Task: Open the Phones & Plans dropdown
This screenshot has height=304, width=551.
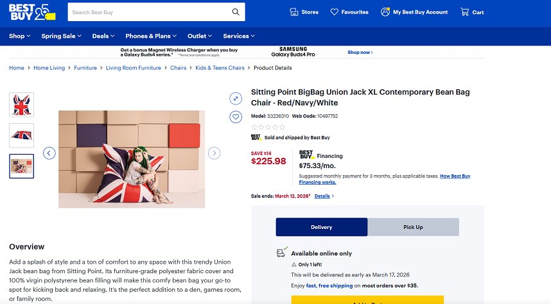Action: coord(151,36)
